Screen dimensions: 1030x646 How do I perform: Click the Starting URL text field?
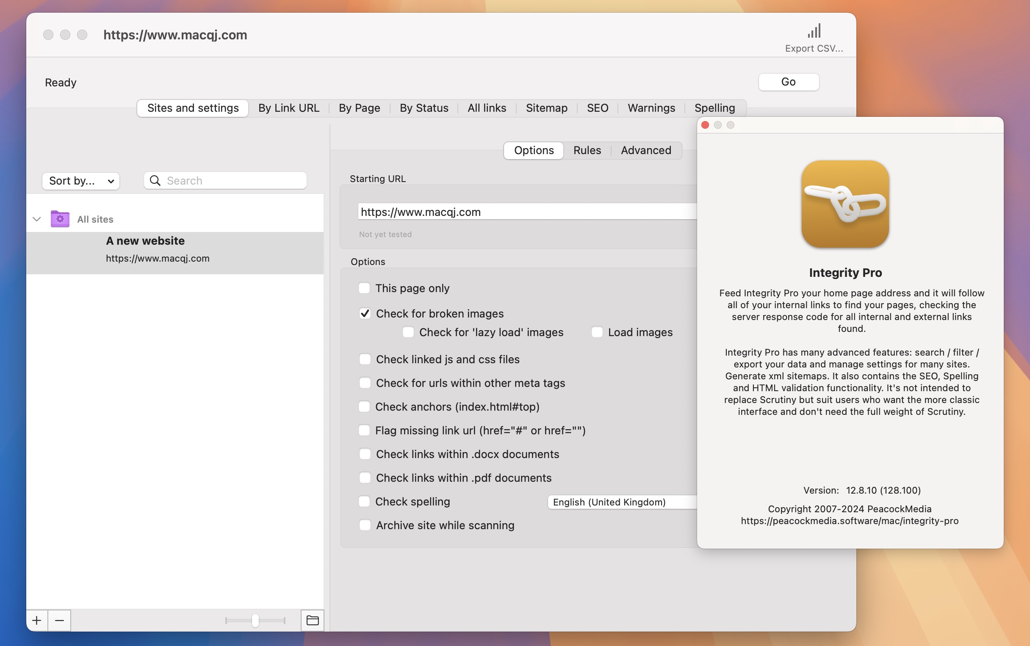(x=527, y=212)
